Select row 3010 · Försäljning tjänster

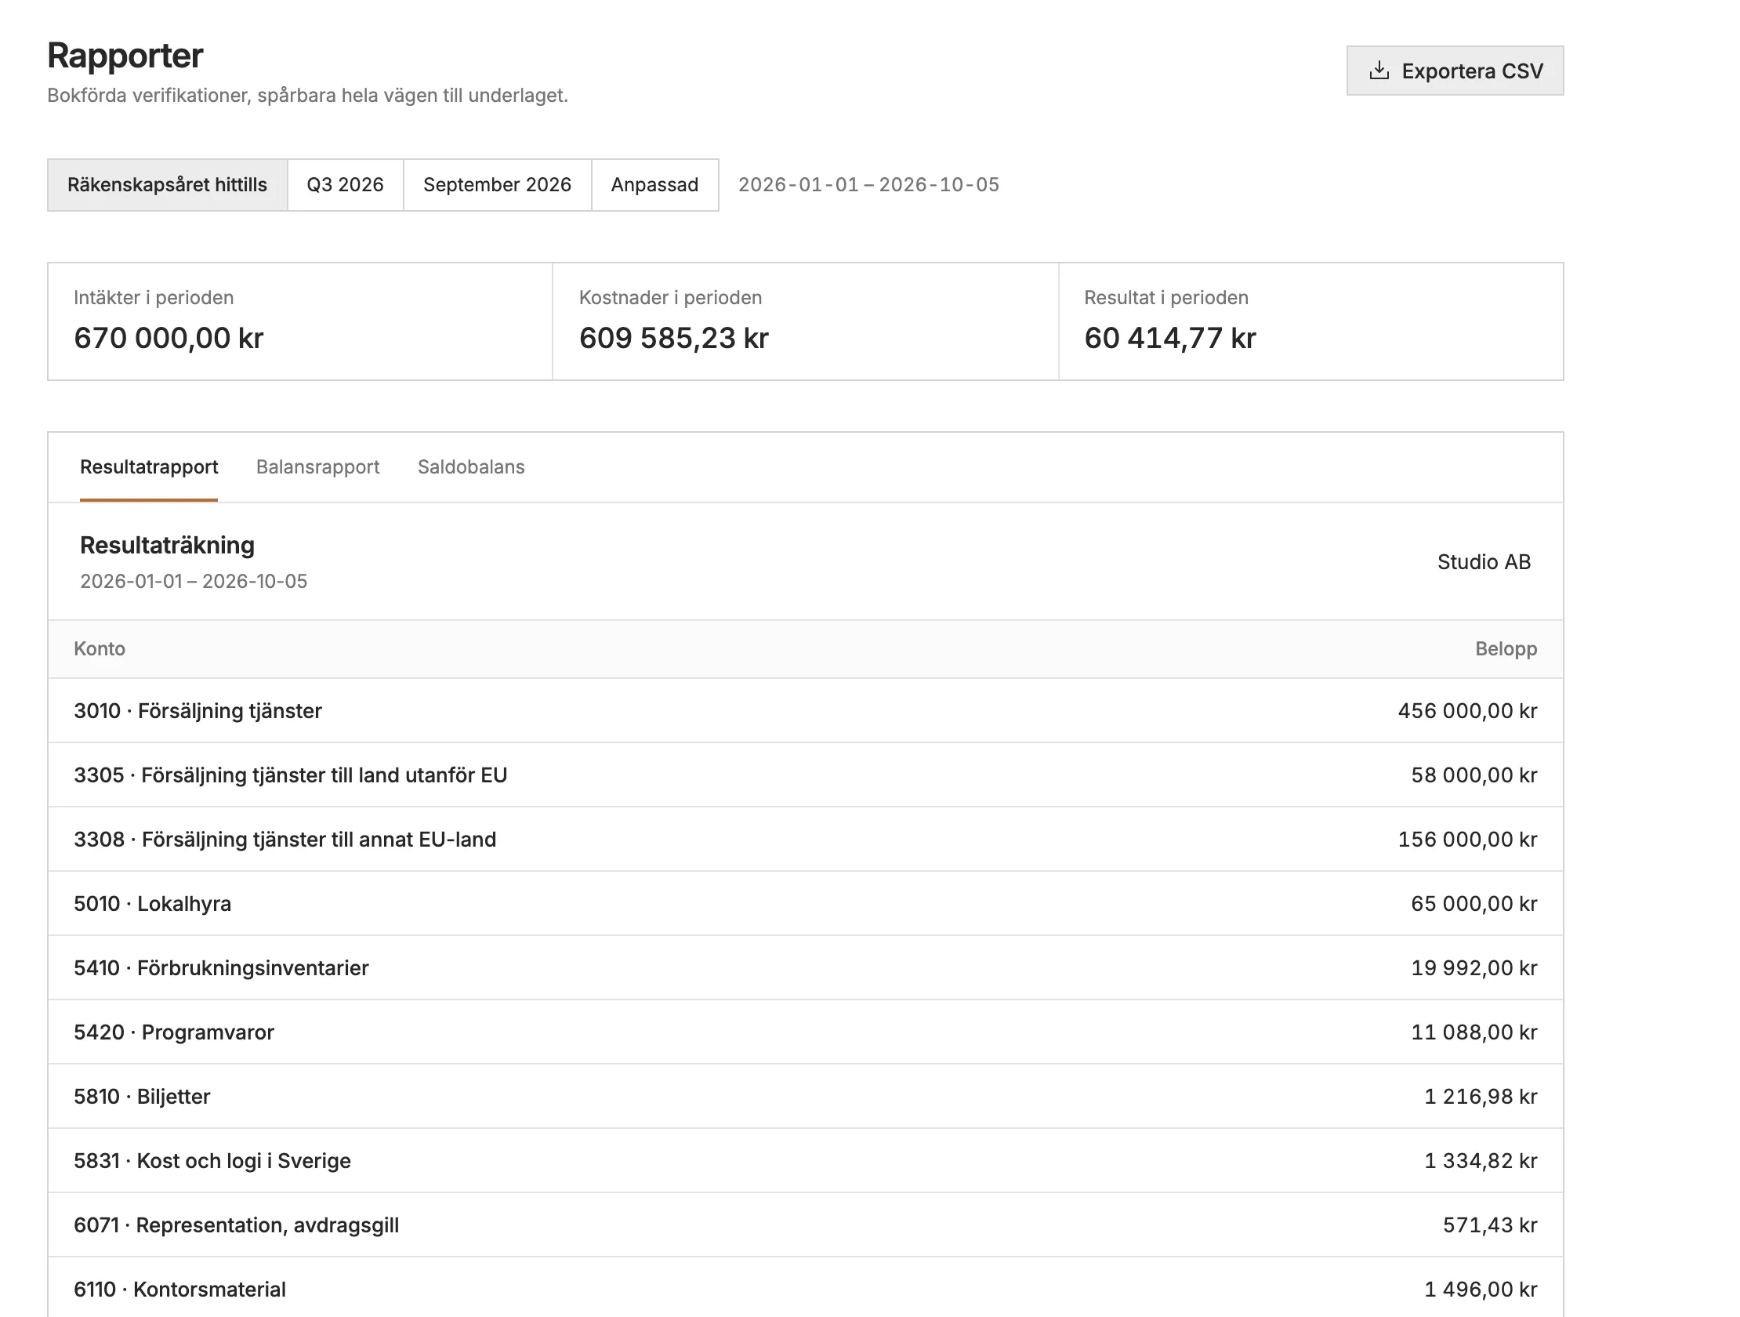806,710
